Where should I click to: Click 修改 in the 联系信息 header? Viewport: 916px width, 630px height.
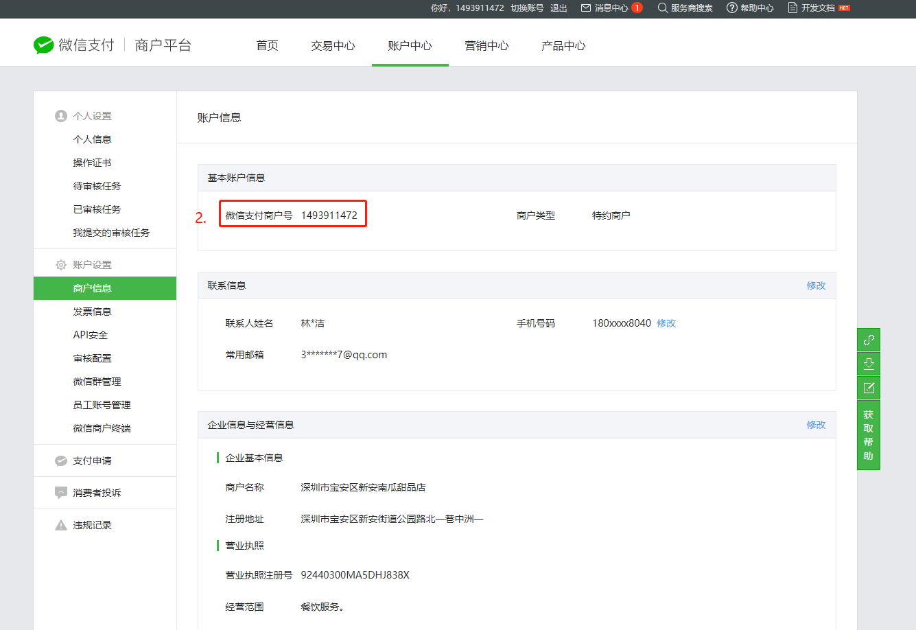(816, 285)
